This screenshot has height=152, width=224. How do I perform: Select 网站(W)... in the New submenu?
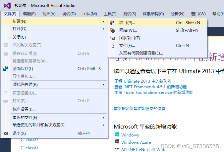[157, 30]
